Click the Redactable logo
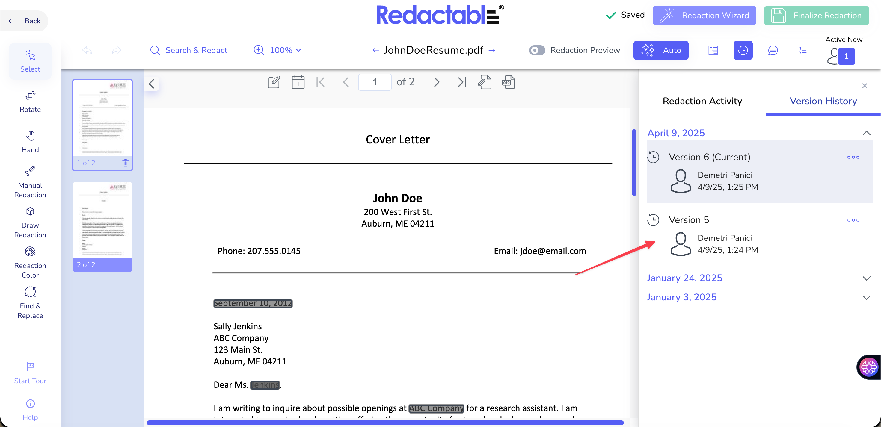881x427 pixels. [x=440, y=15]
